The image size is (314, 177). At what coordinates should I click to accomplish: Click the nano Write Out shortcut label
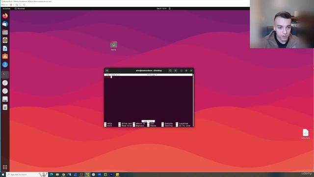click(127, 123)
